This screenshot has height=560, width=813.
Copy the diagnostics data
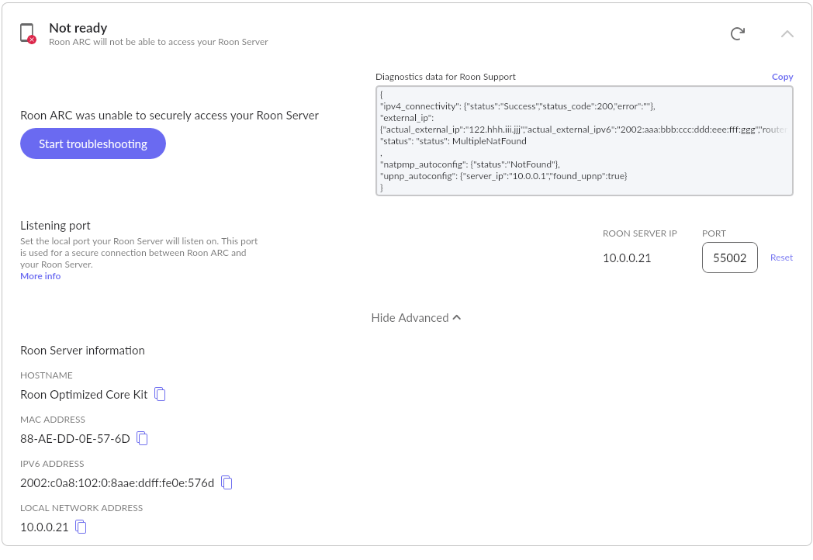[782, 77]
